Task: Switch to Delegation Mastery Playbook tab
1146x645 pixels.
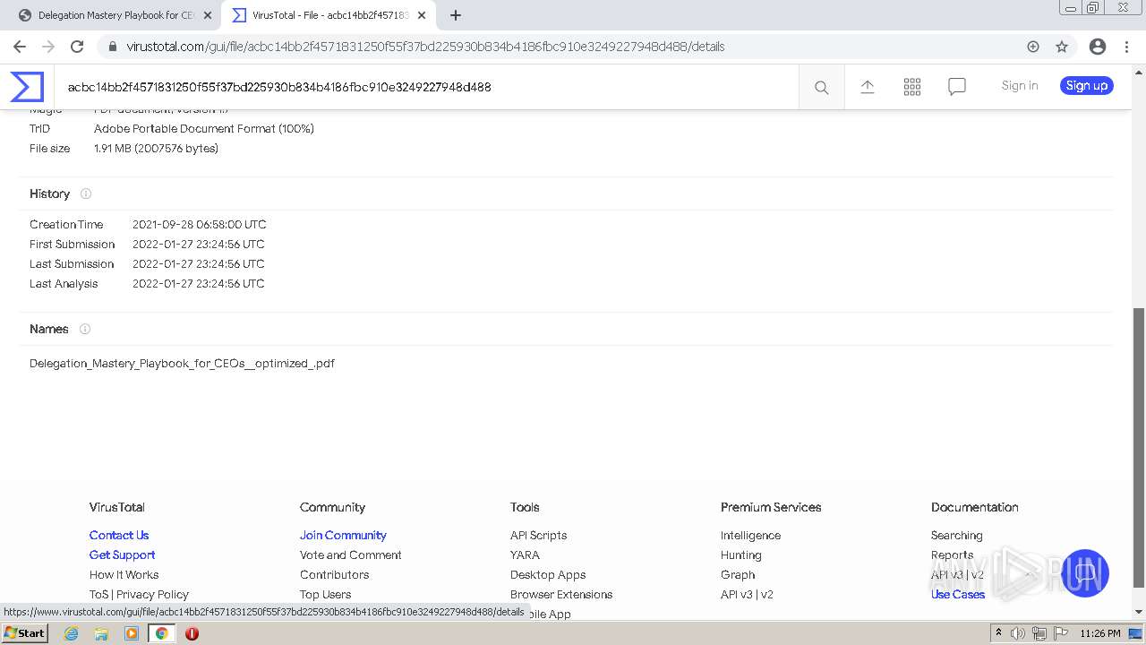Action: [x=115, y=15]
